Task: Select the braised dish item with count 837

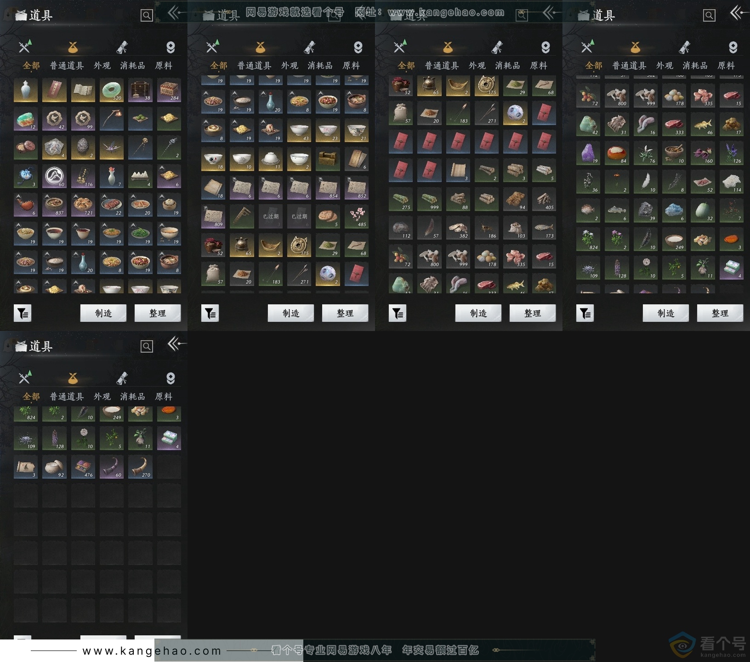Action: click(x=54, y=205)
